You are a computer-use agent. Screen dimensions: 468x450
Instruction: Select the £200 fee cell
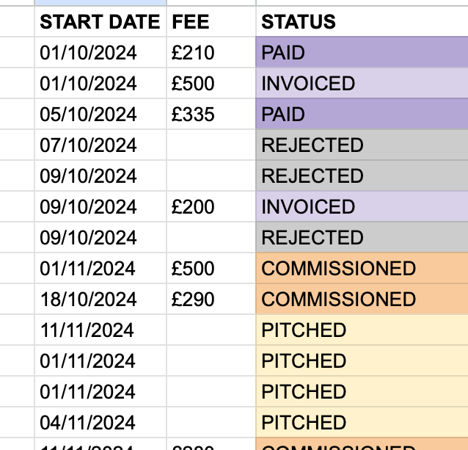click(x=211, y=206)
